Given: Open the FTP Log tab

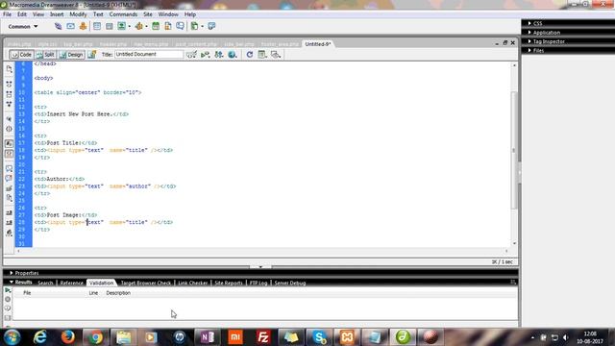Looking at the screenshot, I should pos(258,283).
